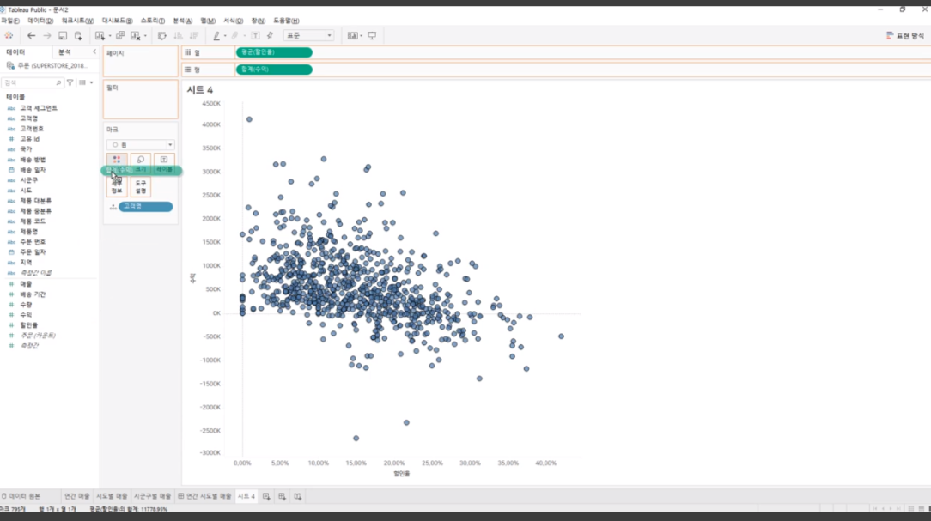Click the data pane search field
The width and height of the screenshot is (931, 521).
32,82
